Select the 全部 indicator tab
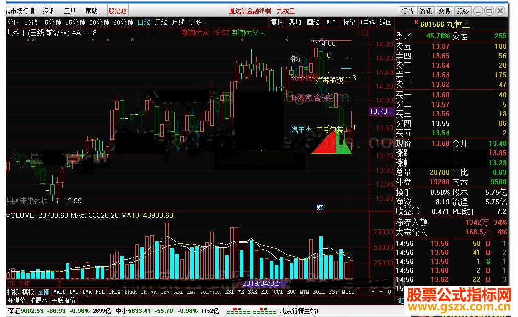This screenshot has height=317, width=518. click(x=43, y=292)
